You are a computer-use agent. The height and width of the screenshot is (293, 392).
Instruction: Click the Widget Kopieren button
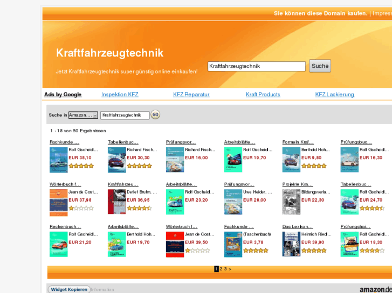pyautogui.click(x=69, y=290)
